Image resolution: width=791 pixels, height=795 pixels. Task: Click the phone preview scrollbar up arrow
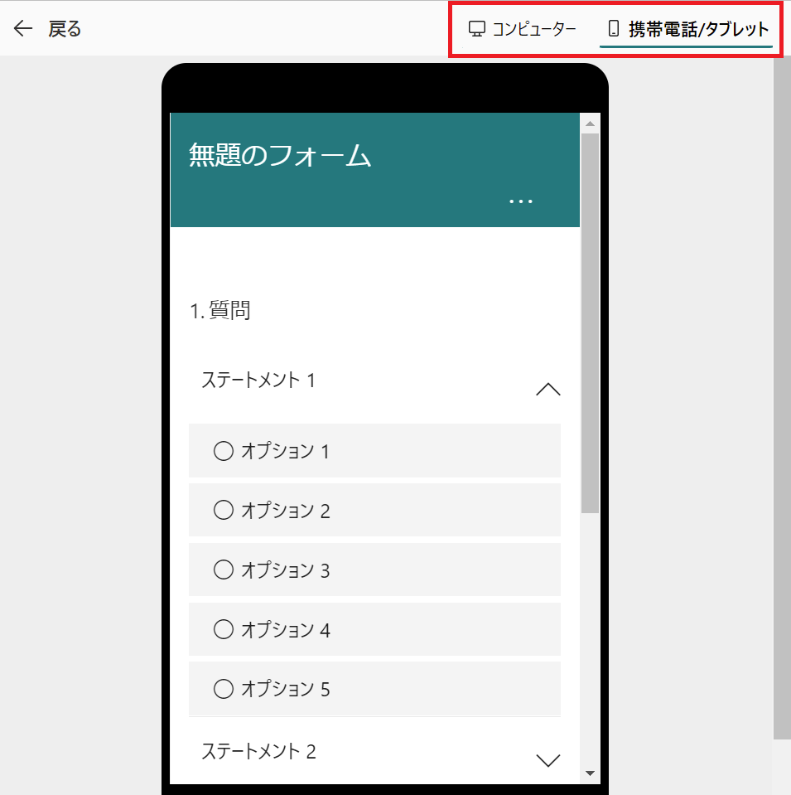coord(590,124)
